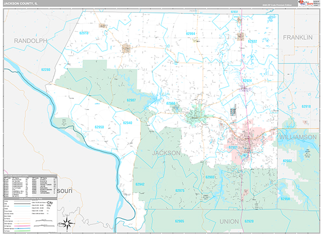Click the 62905 ZIP label in Union

click(x=179, y=221)
